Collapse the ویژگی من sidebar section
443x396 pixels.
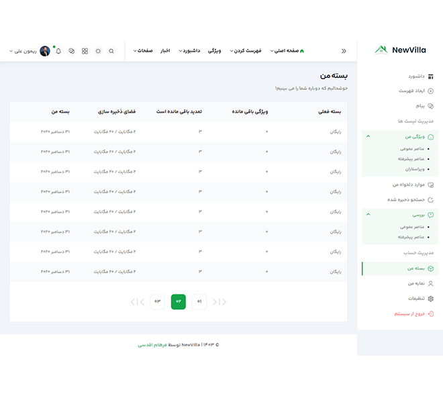(368, 136)
